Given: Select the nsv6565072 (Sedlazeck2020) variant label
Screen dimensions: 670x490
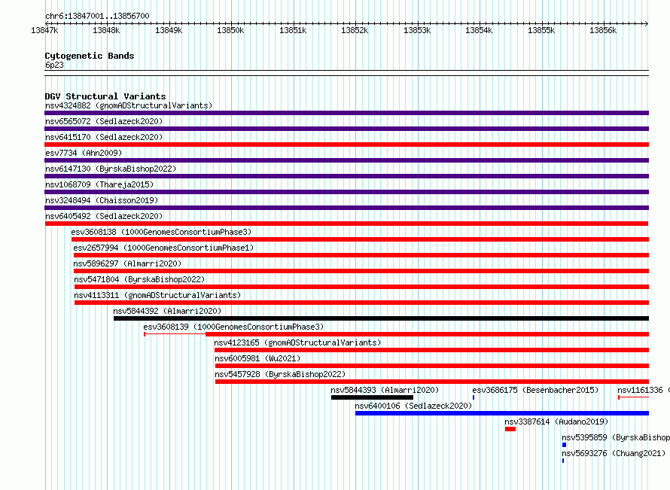Looking at the screenshot, I should click(104, 121).
